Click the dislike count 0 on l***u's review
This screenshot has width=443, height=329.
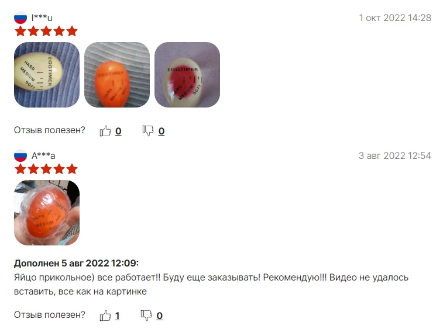(162, 131)
